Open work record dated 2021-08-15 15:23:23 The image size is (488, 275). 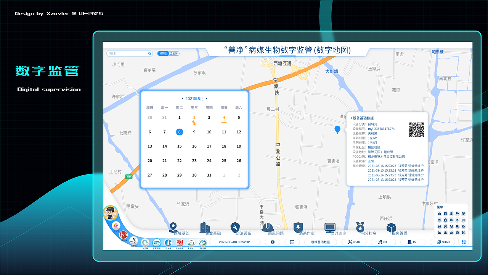click(x=396, y=170)
